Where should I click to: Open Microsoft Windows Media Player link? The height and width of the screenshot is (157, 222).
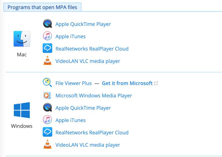(x=94, y=96)
